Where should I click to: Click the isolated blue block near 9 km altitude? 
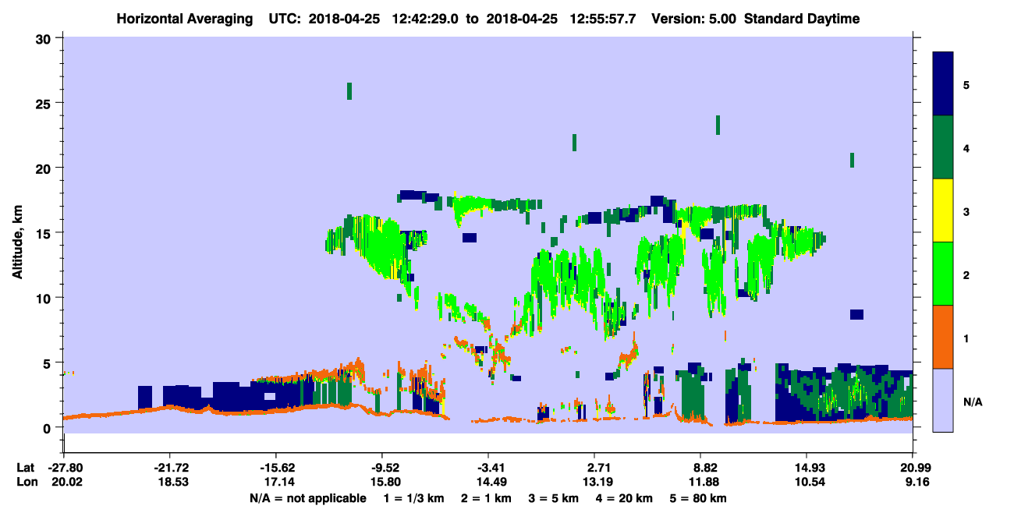point(856,314)
